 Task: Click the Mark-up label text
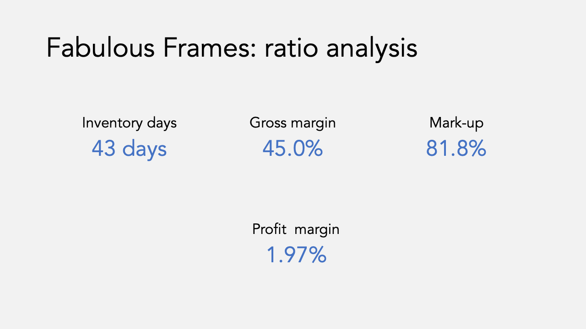[456, 123]
